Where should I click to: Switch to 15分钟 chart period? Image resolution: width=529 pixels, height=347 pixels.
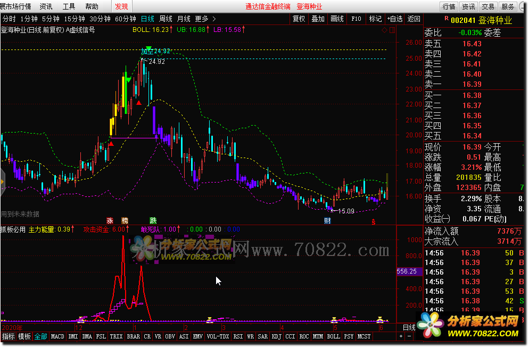[75, 19]
